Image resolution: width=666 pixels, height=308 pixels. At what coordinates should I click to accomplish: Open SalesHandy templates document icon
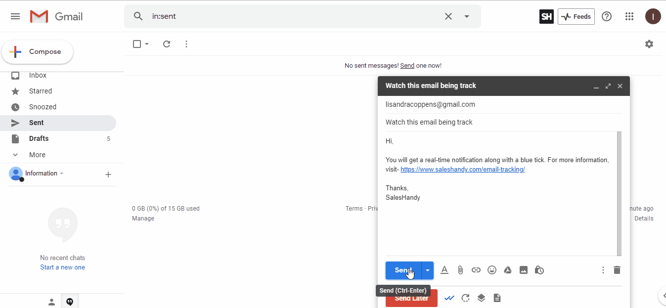(497, 298)
